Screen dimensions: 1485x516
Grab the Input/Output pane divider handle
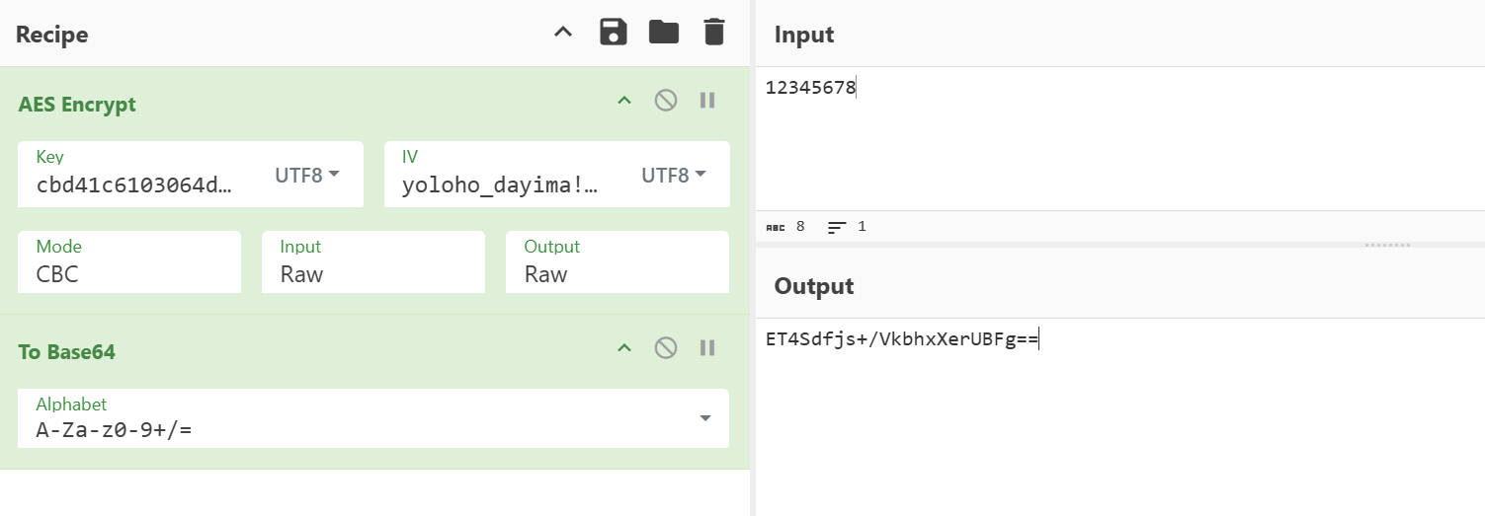pos(1386,245)
